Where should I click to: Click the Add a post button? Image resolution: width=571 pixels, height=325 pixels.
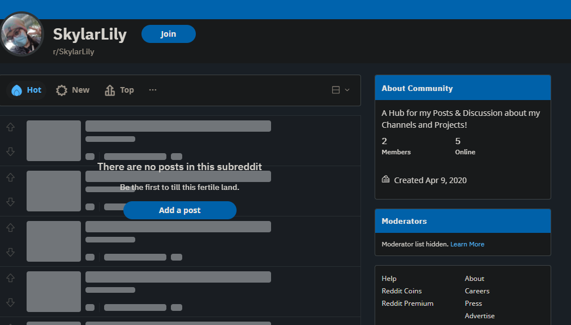[180, 210]
